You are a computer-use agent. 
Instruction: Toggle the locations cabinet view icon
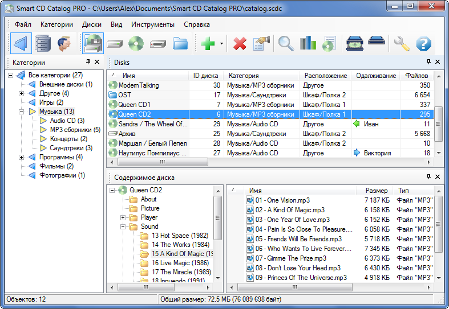click(43, 43)
